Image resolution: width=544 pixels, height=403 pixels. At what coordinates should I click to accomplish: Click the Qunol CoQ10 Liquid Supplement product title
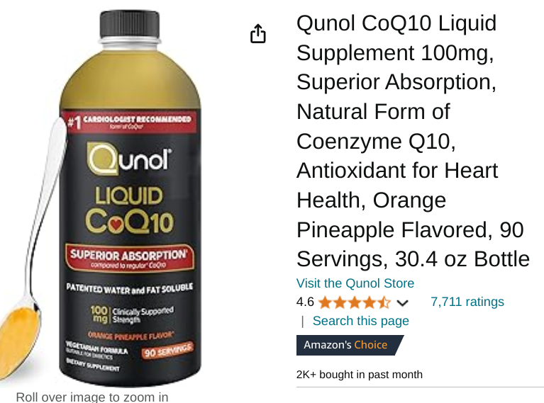(413, 141)
